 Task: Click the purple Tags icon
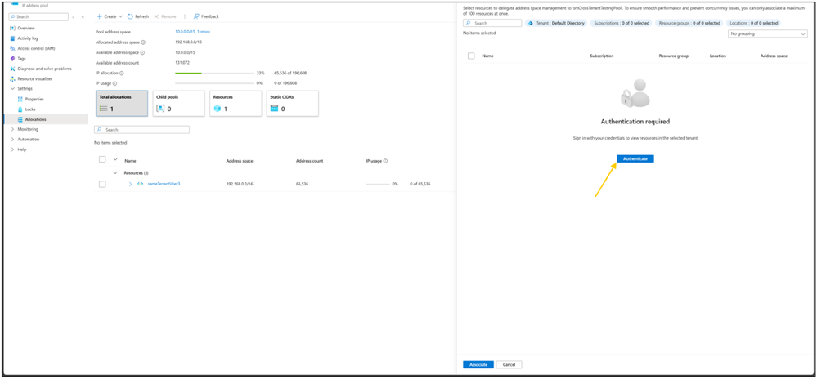(x=12, y=58)
